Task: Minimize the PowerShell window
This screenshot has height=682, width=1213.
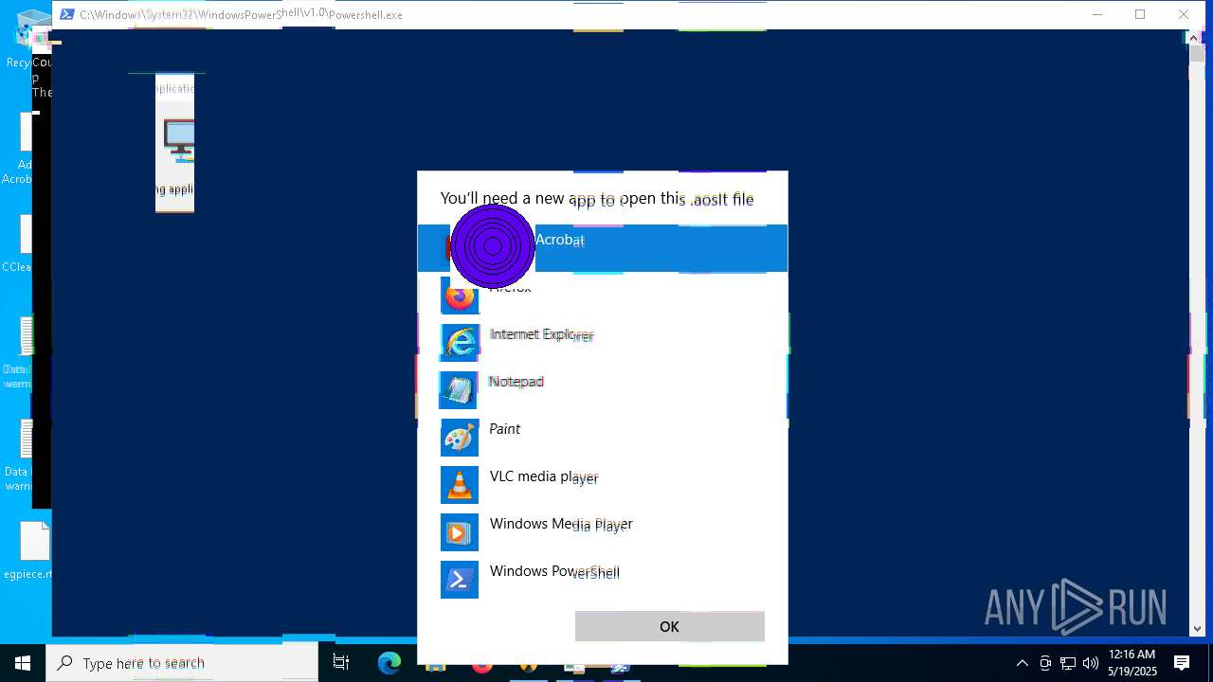Action: [1097, 14]
